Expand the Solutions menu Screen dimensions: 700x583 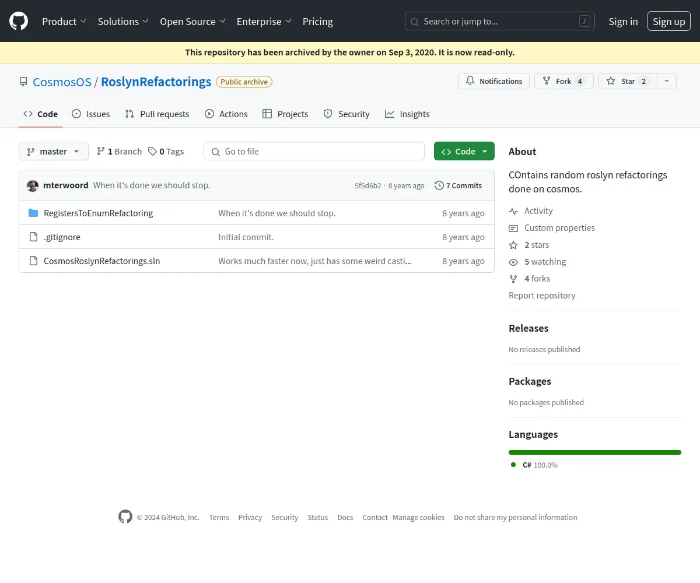click(124, 22)
